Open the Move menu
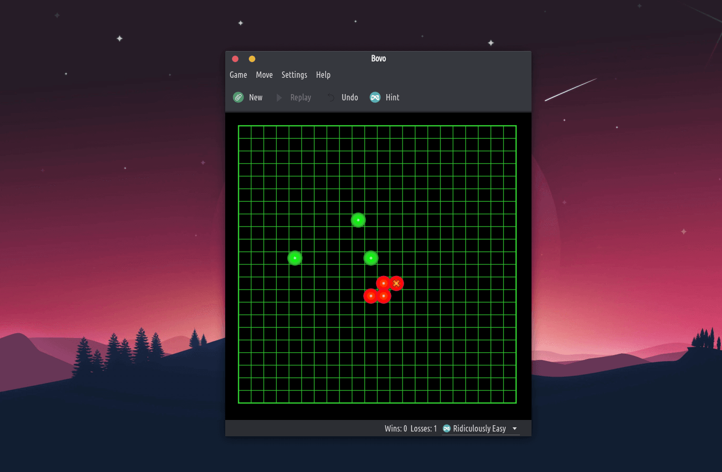 coord(264,75)
